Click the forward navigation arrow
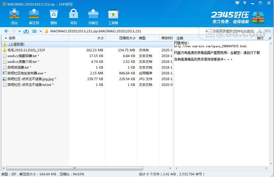This screenshot has width=274, height=177. click(x=13, y=31)
